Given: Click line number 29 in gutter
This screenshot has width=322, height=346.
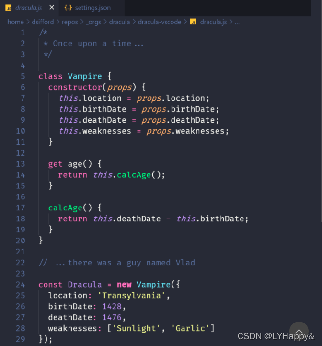Looking at the screenshot, I should click(x=21, y=339).
